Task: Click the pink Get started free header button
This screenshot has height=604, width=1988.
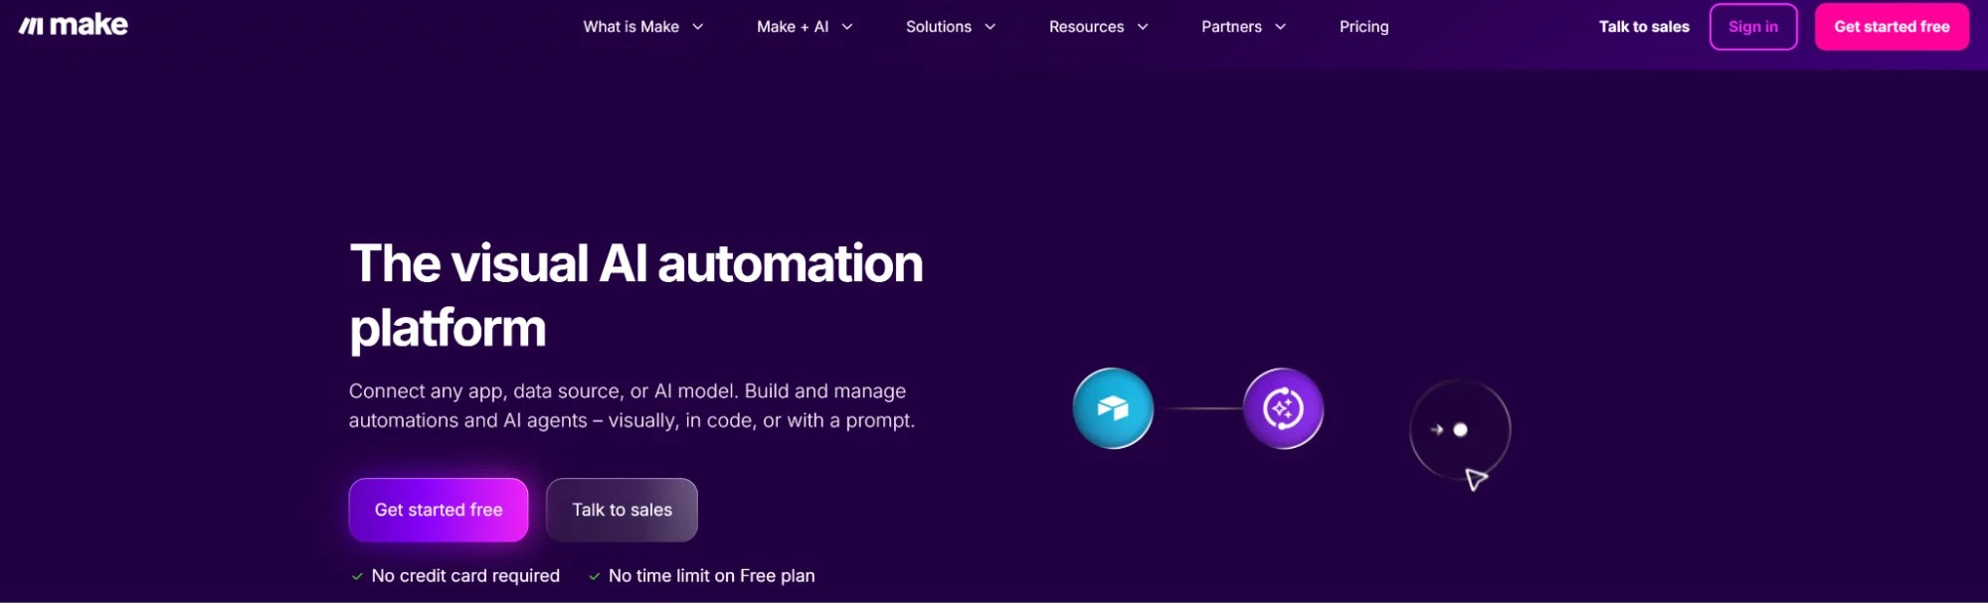Action: coord(1892,27)
